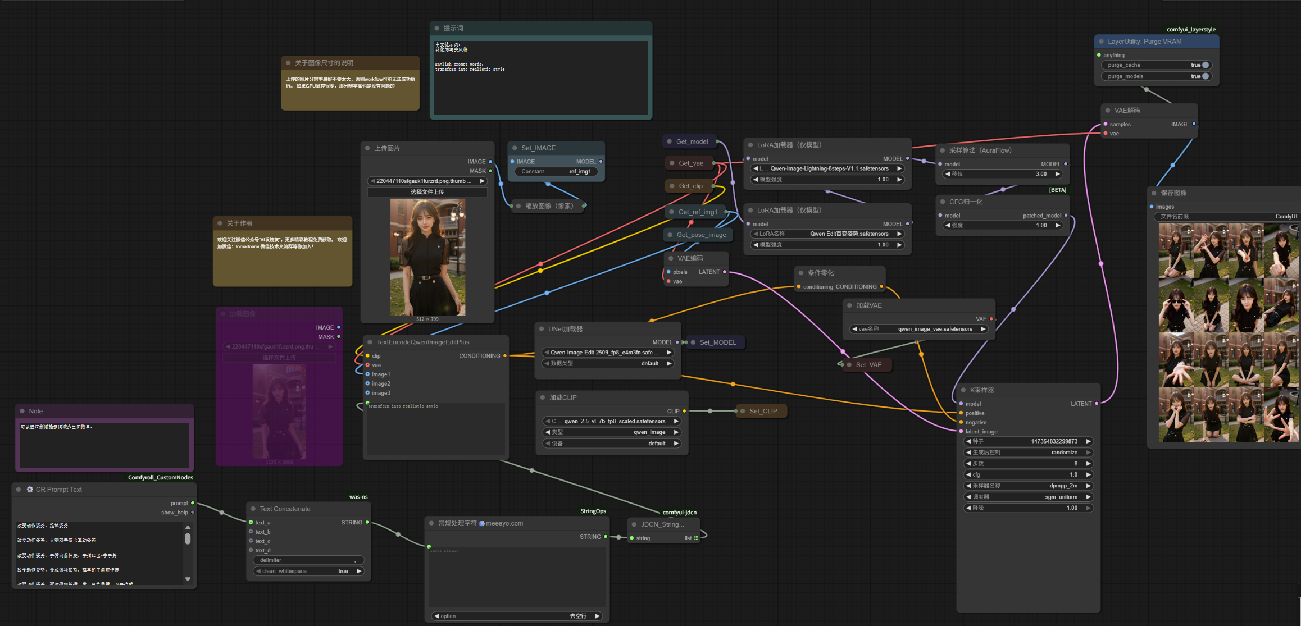Click collapse dot on Text Concatenate node
This screenshot has width=1301, height=626.
pos(253,509)
